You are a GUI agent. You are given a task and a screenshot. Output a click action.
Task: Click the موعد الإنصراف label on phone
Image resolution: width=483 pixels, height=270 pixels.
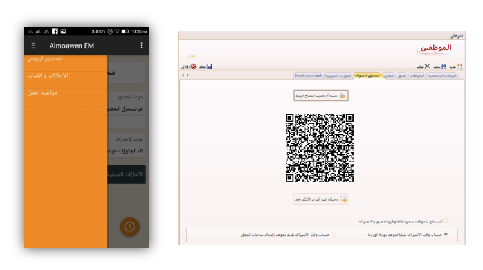(129, 139)
